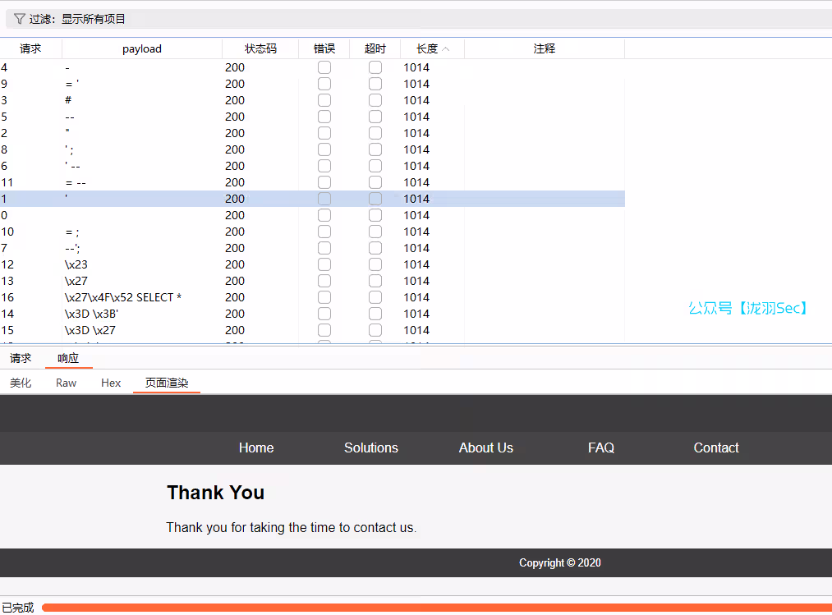This screenshot has height=615, width=832.
Task: Open the Hex view tab
Action: coord(111,383)
